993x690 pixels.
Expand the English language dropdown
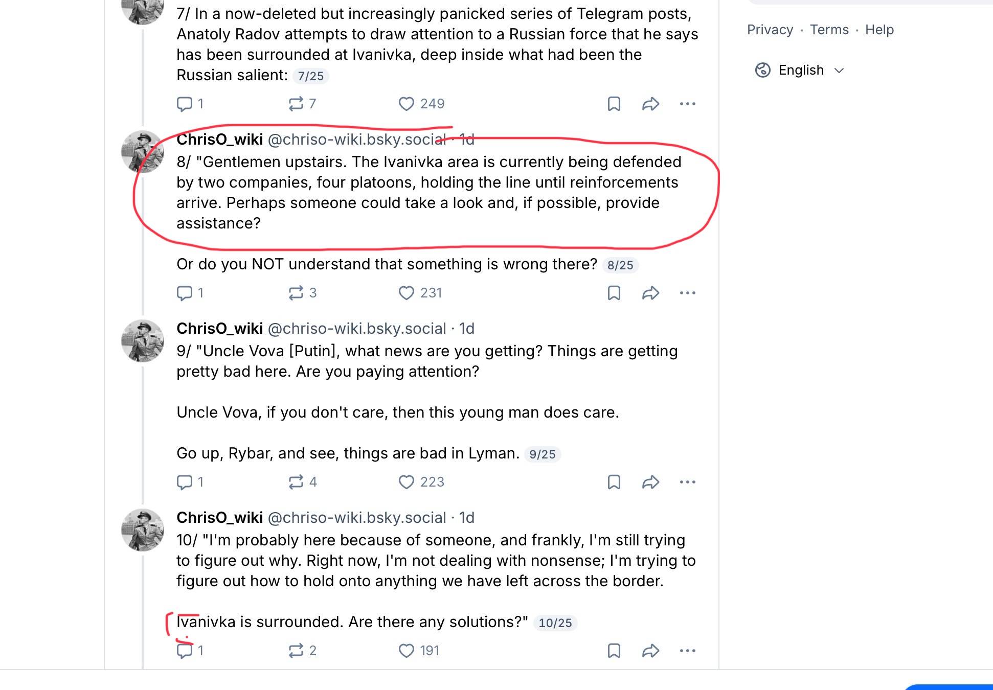pos(799,70)
